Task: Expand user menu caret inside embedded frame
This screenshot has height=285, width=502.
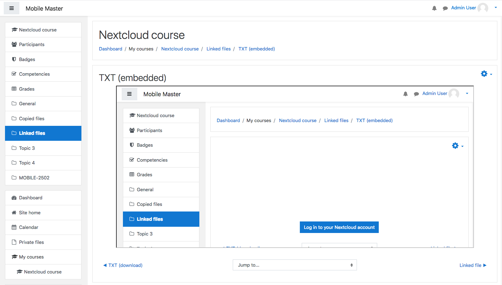Action: point(467,93)
